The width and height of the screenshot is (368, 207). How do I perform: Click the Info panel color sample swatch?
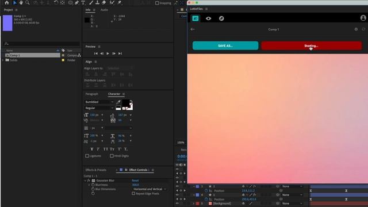[87, 20]
